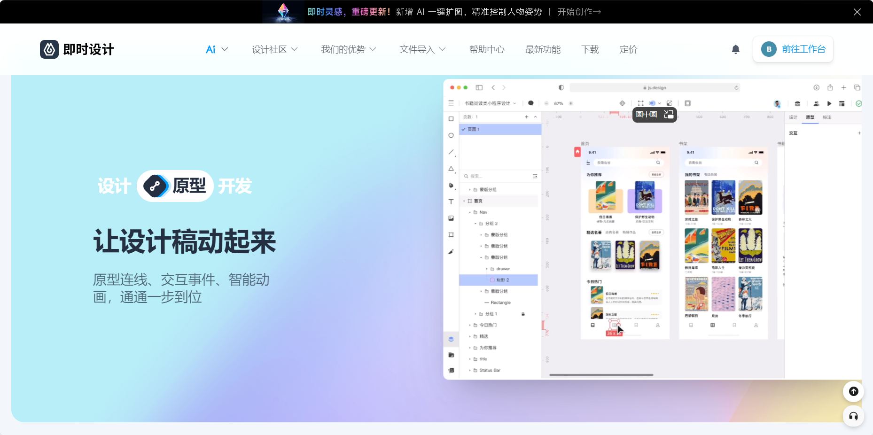Expand the Status Bar group in layers
873x435 pixels.
pos(470,370)
